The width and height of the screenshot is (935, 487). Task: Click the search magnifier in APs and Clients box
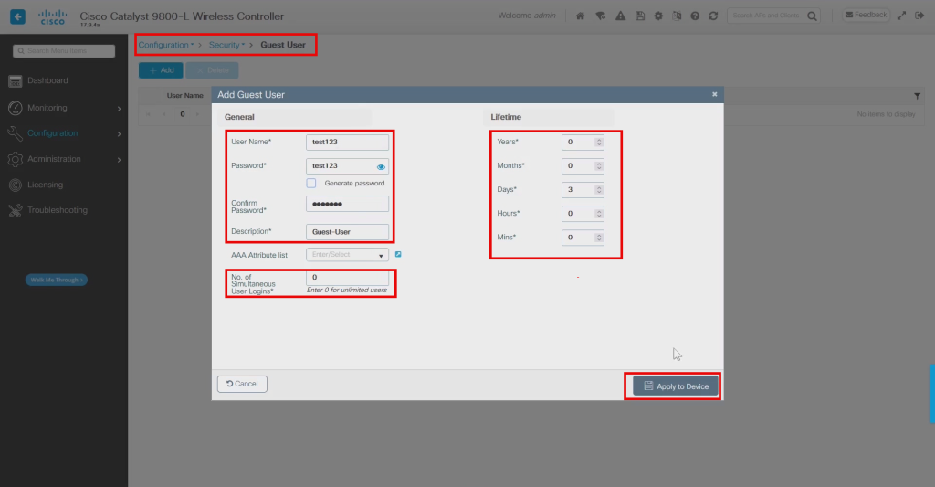[812, 16]
